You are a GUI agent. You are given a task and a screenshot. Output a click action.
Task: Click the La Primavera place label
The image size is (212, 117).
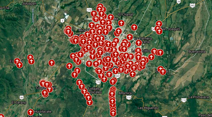[199, 97]
